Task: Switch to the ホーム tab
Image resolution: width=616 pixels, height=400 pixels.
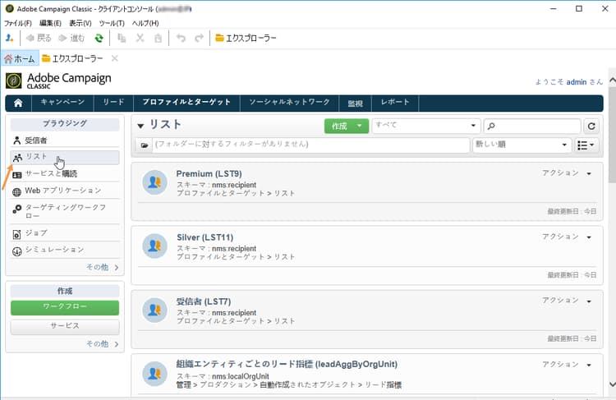Action: (x=20, y=58)
